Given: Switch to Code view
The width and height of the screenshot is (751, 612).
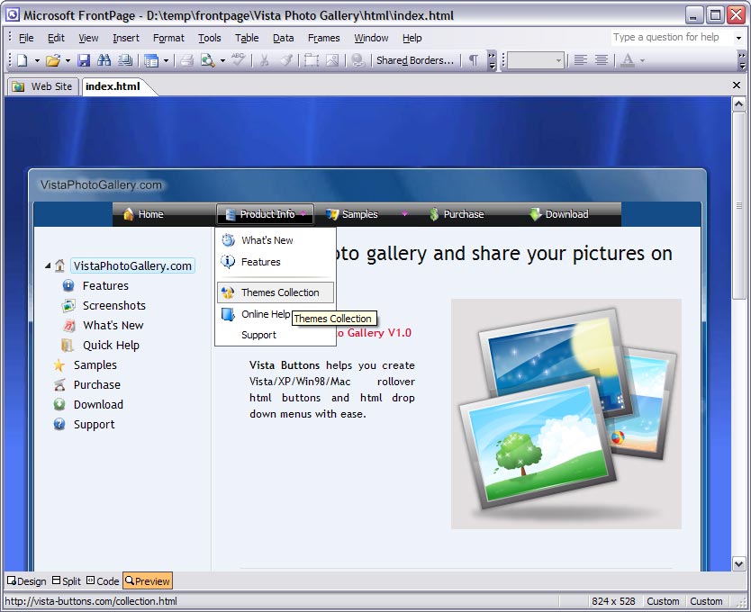Looking at the screenshot, I should point(103,580).
